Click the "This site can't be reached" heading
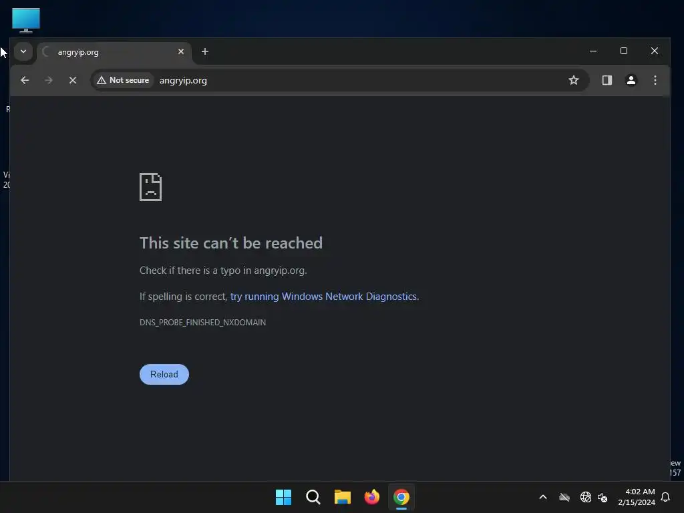 point(230,243)
